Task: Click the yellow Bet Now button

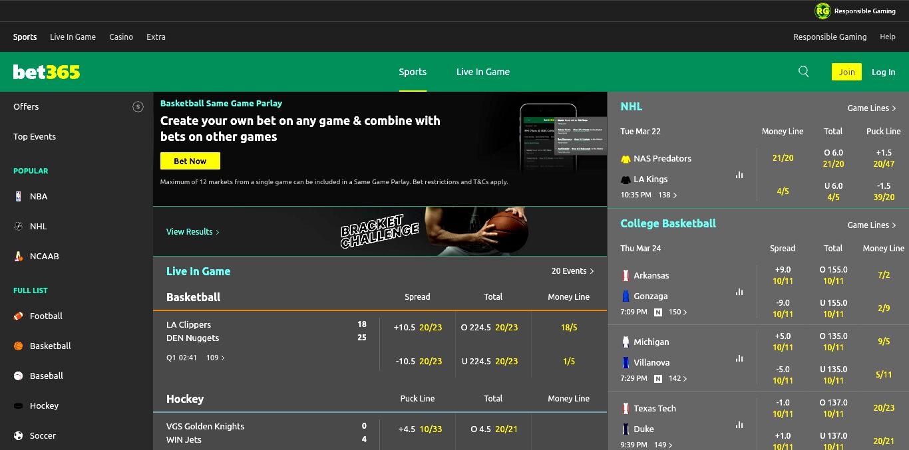Action: click(x=190, y=161)
